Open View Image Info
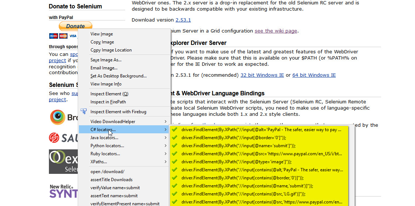Viewport: 415px width, 206px height. coord(106,84)
